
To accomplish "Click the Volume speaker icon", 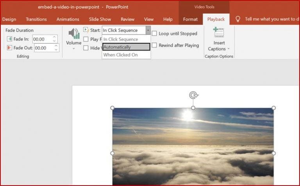I will (73, 34).
